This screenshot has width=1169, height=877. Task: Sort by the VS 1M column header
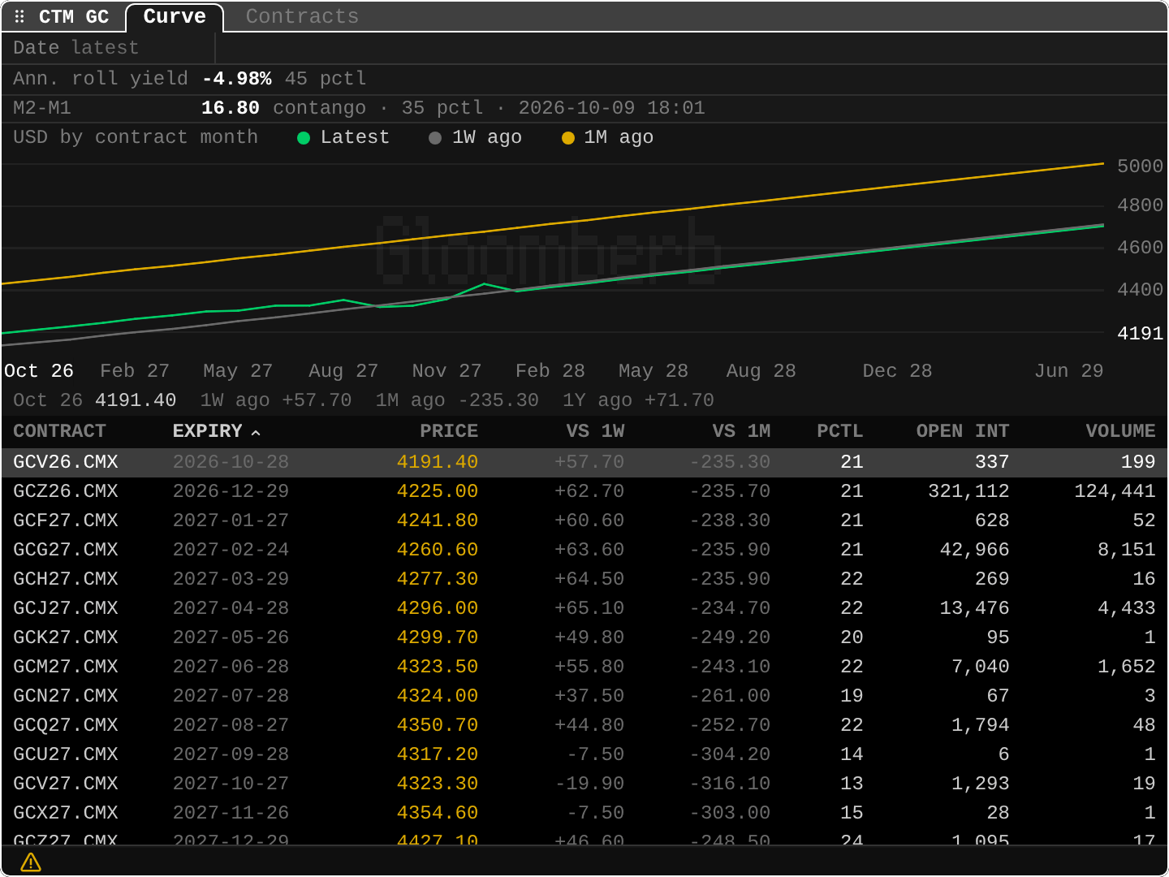[741, 431]
